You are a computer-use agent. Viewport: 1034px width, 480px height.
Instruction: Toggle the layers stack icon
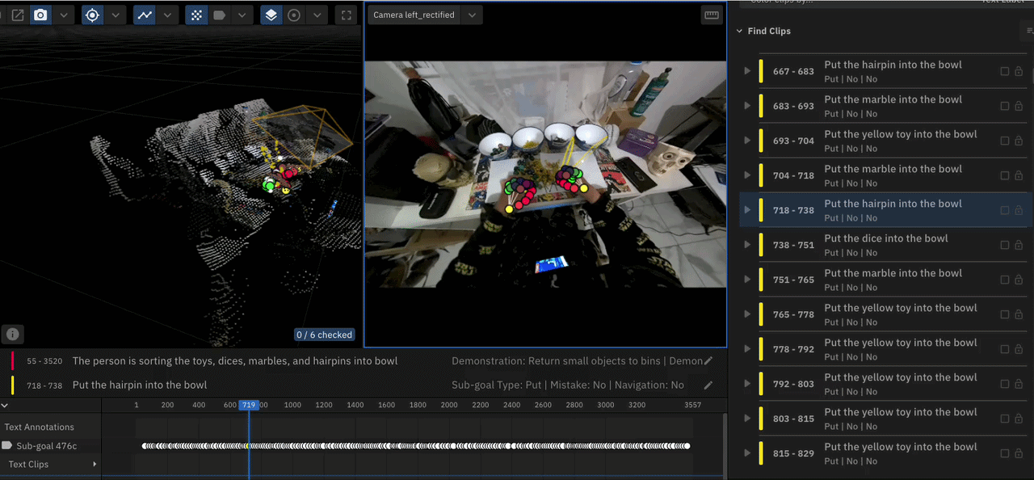271,15
